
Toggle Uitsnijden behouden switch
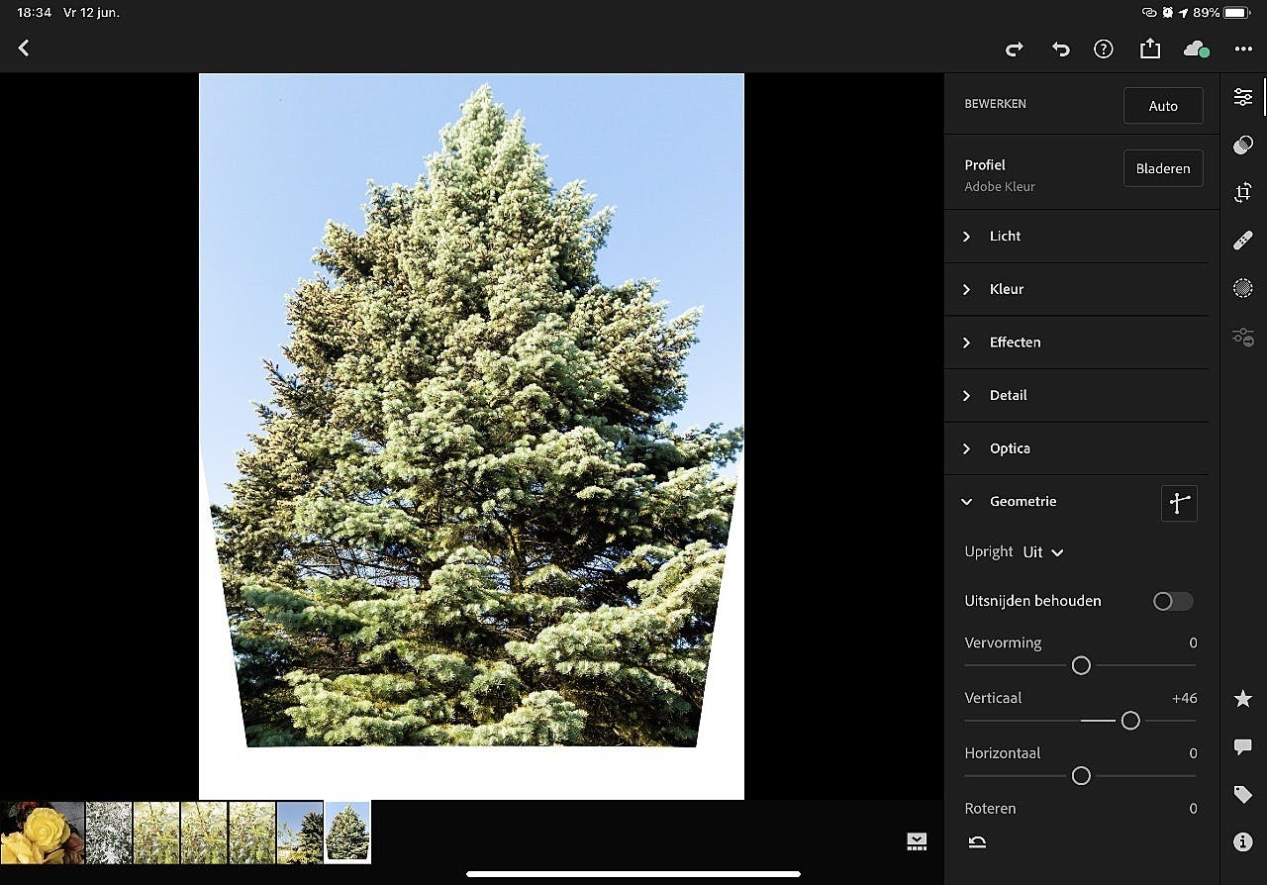point(1173,601)
